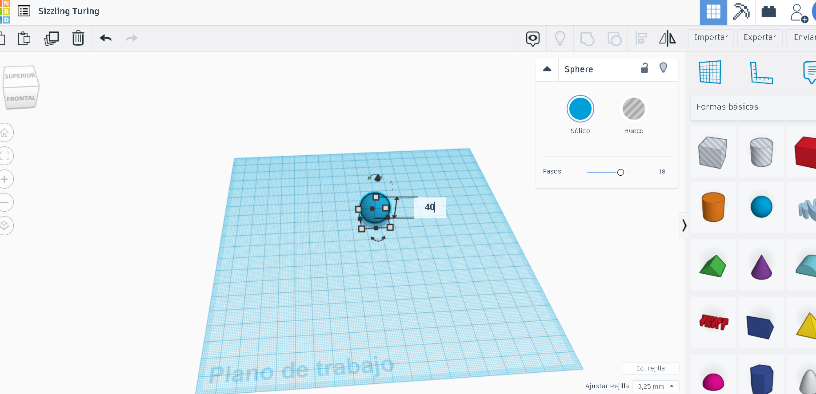Open the Tinkercad logo home link
Image resolution: width=816 pixels, height=394 pixels.
pyautogui.click(x=5, y=12)
